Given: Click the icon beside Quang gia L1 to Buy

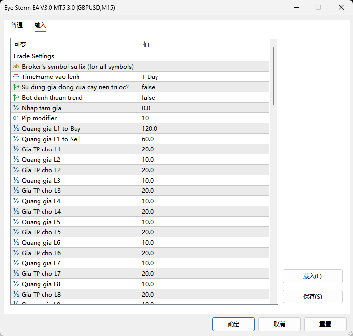Looking at the screenshot, I should [16, 129].
